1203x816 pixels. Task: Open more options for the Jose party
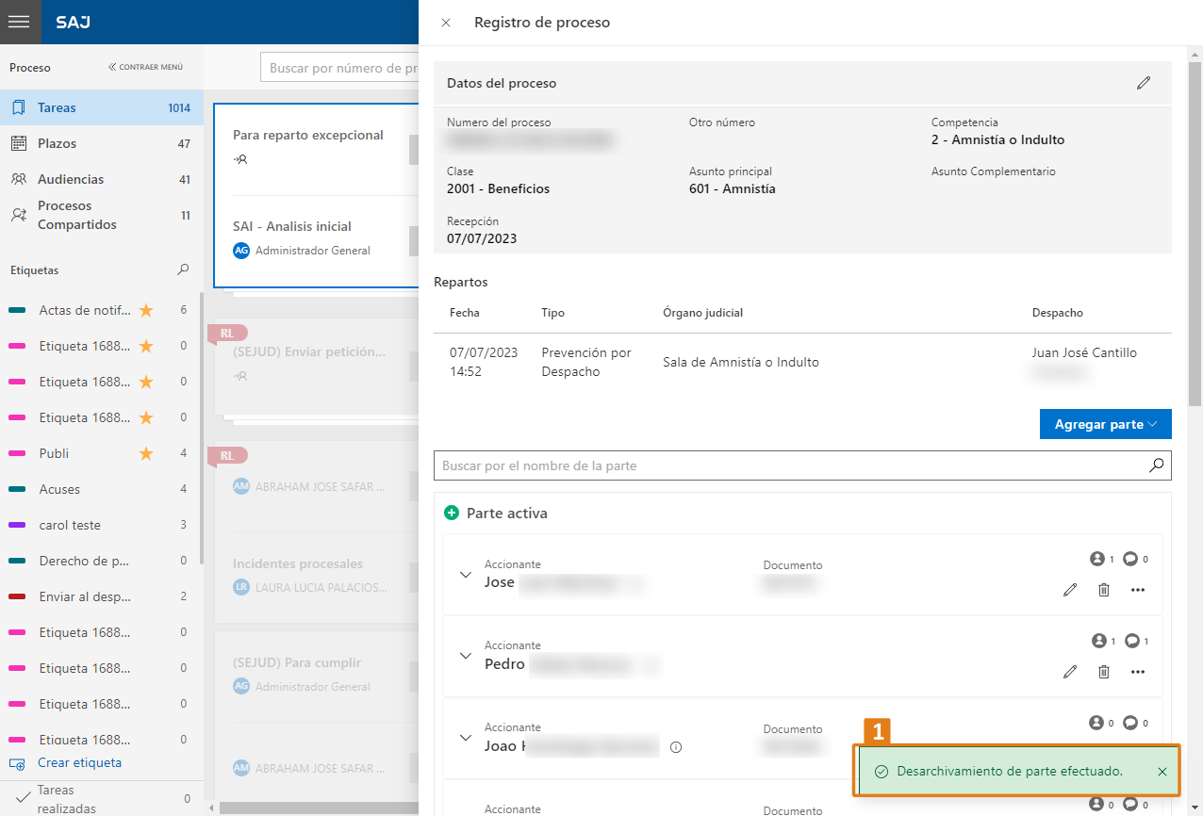coord(1138,590)
